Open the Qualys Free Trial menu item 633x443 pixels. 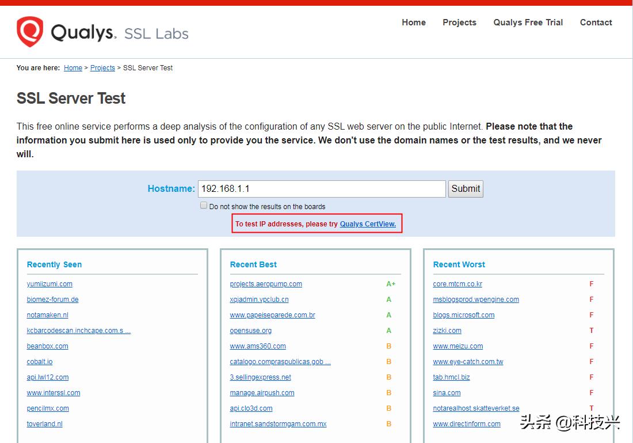click(528, 22)
